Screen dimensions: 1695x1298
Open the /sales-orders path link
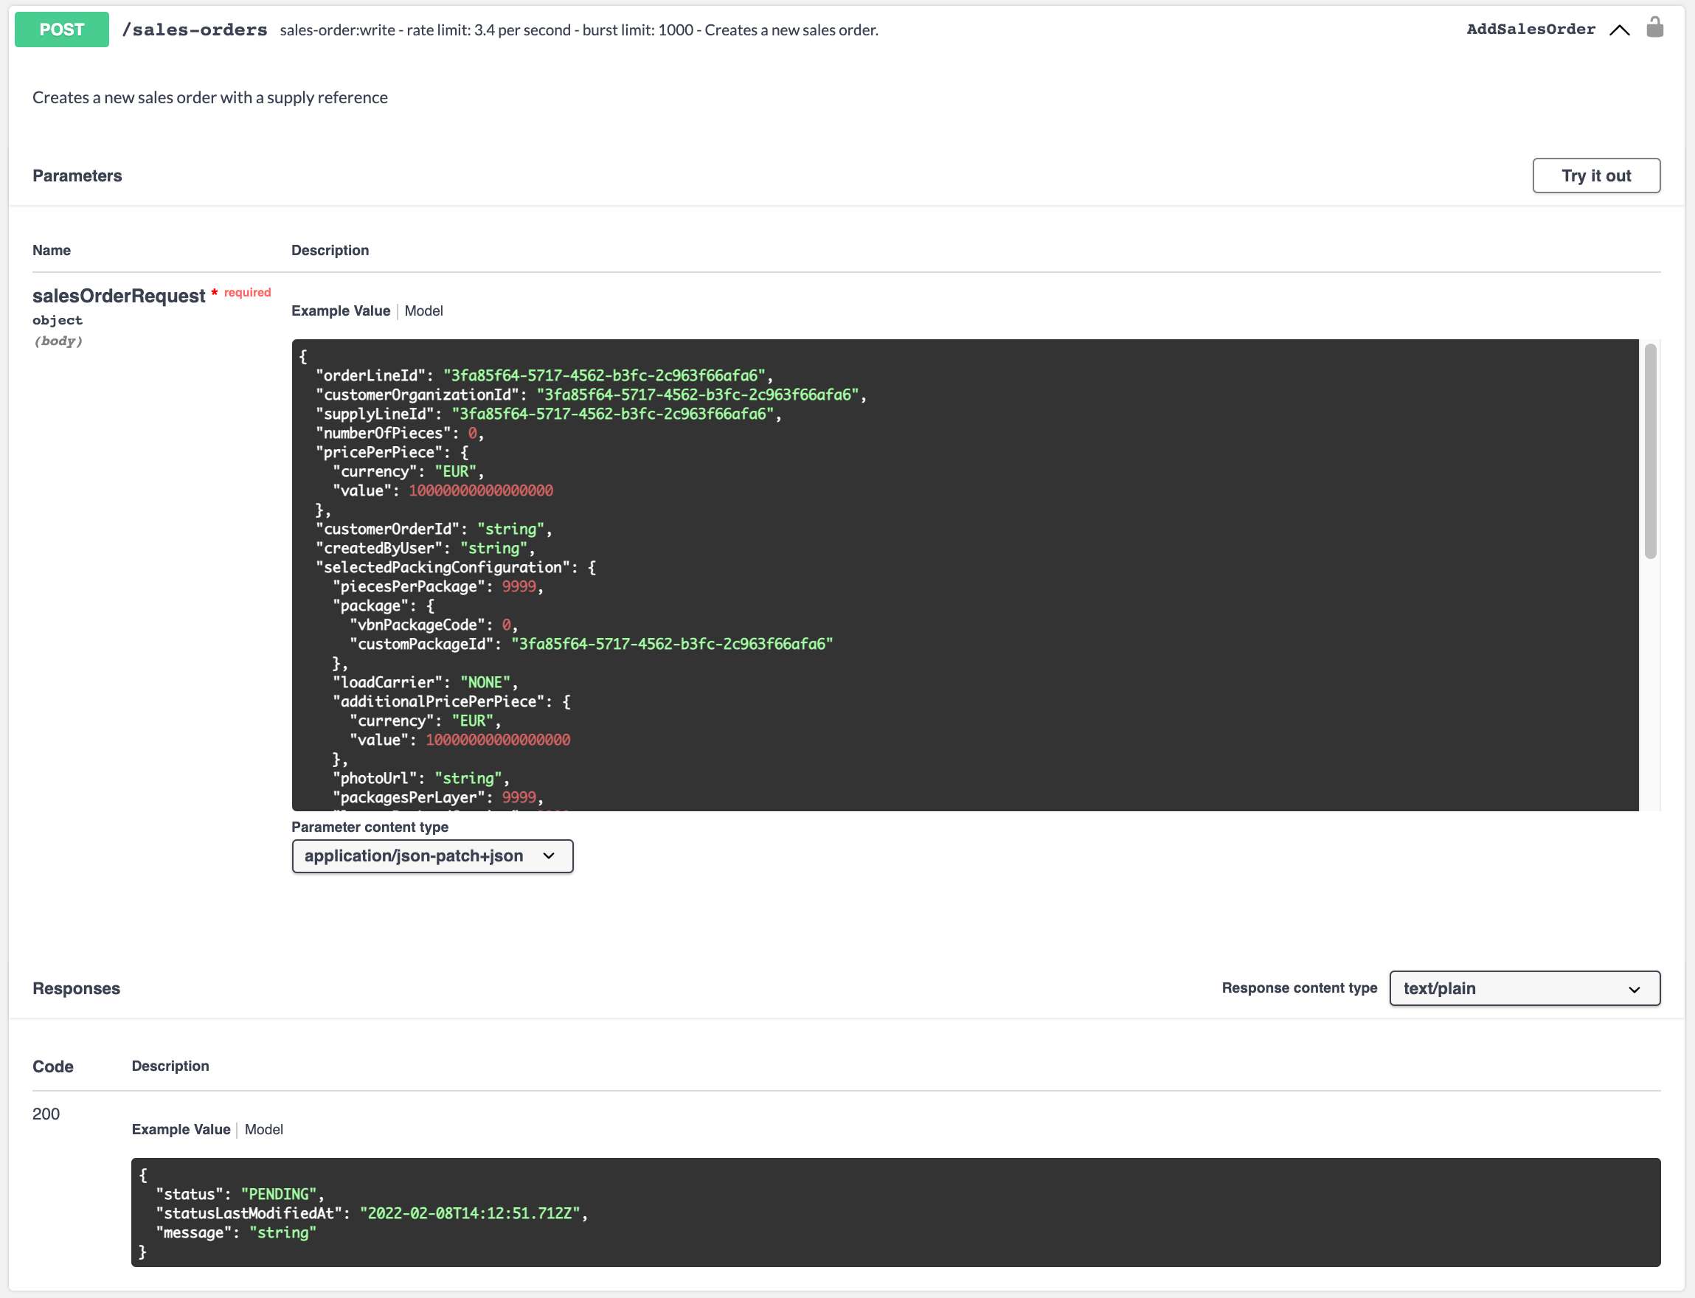(194, 30)
